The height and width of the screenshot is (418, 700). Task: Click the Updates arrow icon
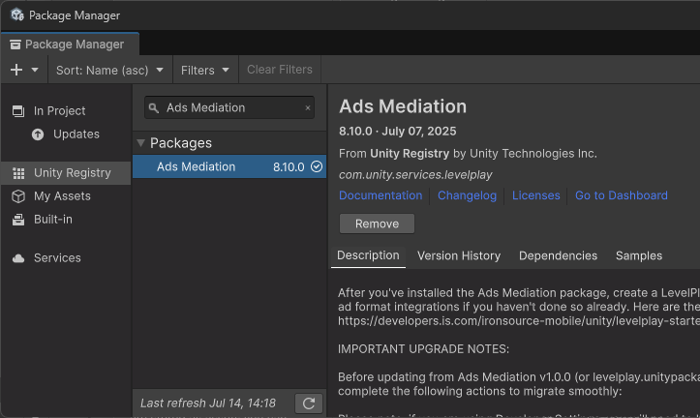[38, 134]
